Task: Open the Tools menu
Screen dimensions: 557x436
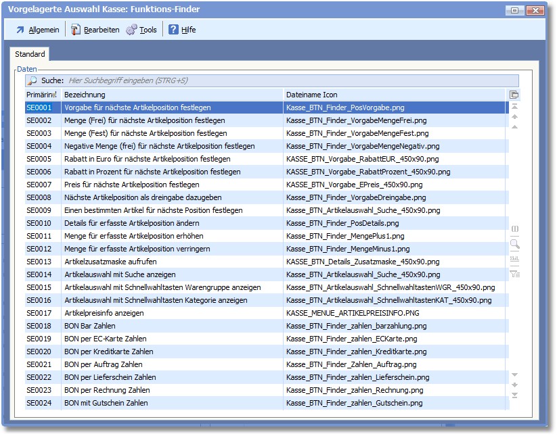Action: [x=141, y=30]
